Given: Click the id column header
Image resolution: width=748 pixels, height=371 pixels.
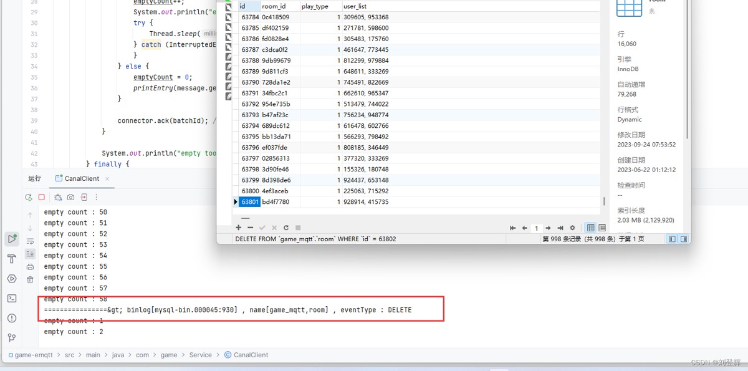Looking at the screenshot, I should (249, 6).
